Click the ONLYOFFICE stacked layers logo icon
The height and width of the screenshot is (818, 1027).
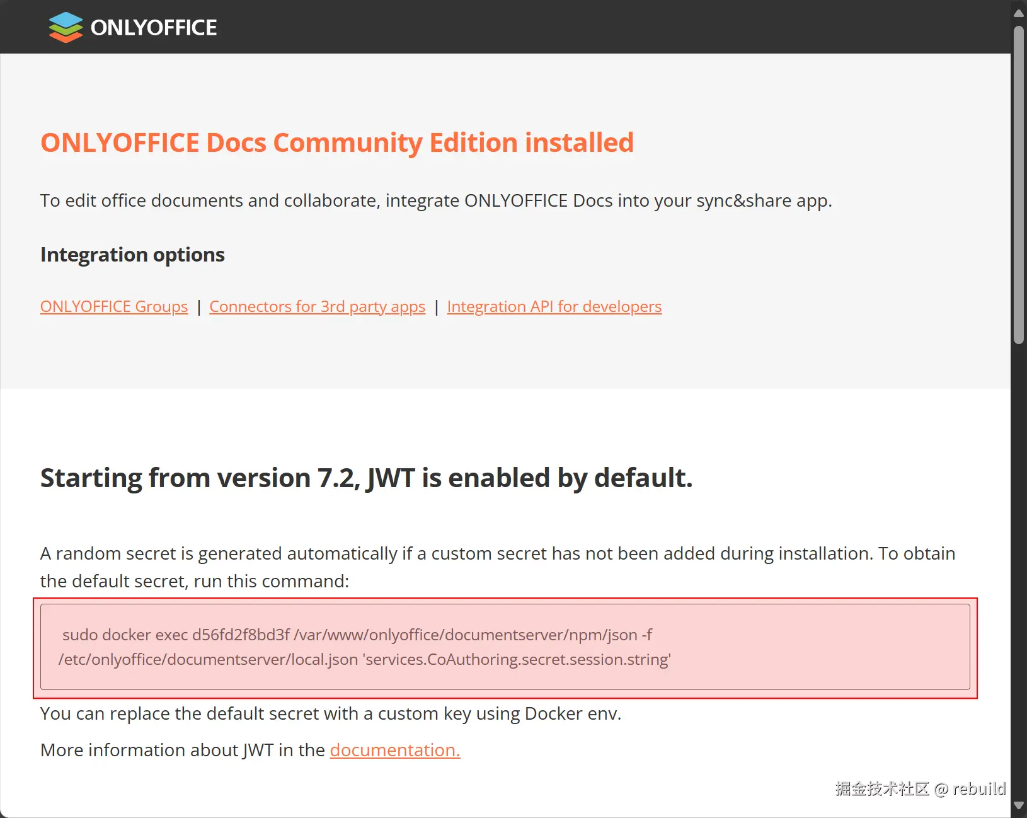(66, 28)
